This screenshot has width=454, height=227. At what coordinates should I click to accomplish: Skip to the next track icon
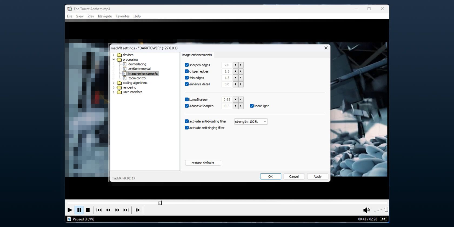pos(126,210)
